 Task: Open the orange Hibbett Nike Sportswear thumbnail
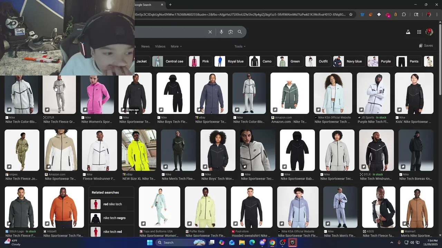[63, 207]
